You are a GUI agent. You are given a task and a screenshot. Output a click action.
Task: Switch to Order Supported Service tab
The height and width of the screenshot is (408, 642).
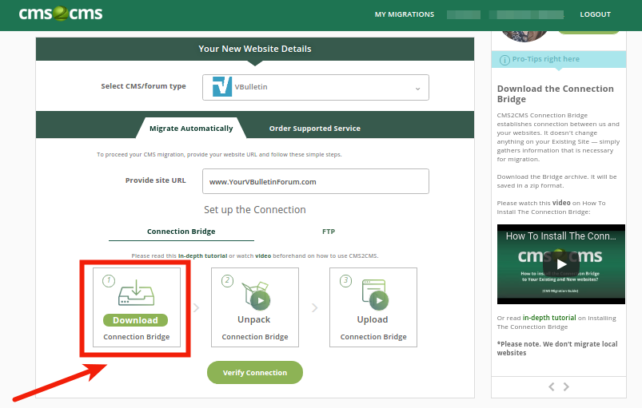point(314,129)
